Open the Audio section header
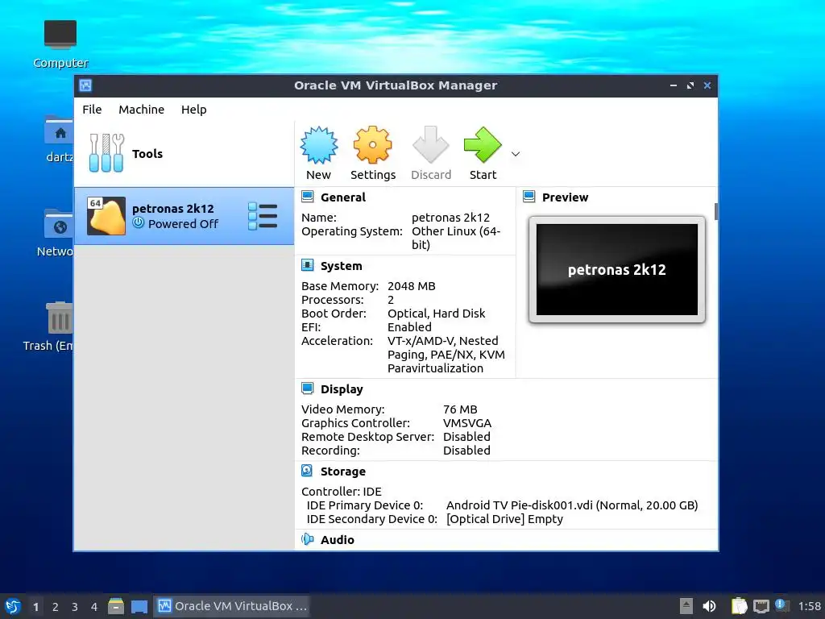Screen dimensions: 825x619 point(338,539)
